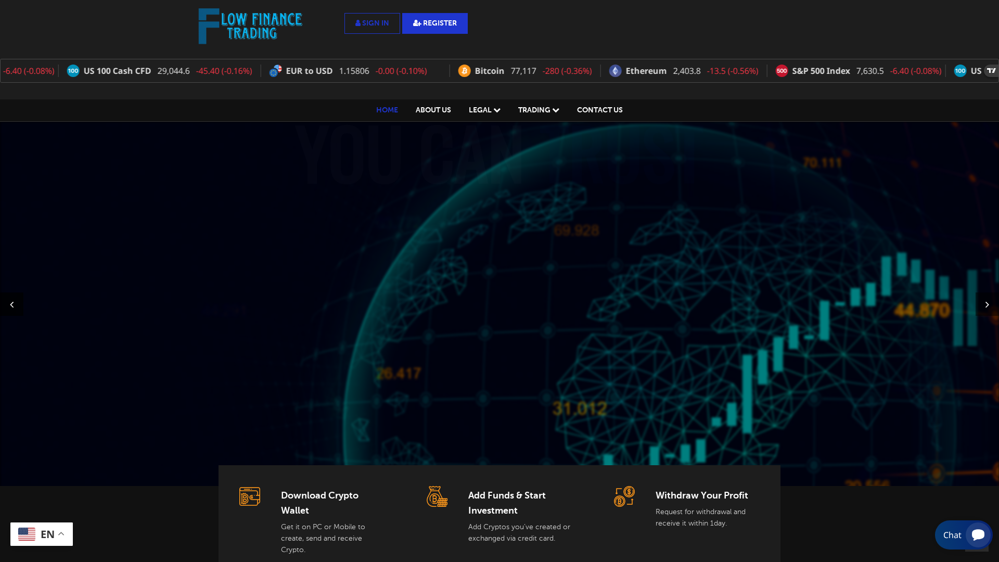Click the 'Request for withdrawal' description
The width and height of the screenshot is (999, 562).
click(700, 517)
